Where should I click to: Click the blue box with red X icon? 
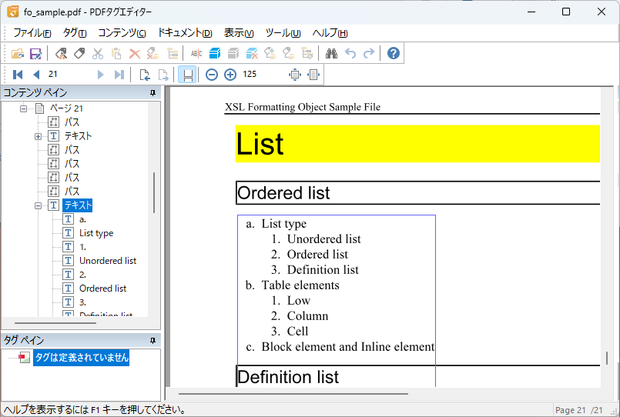pyautogui.click(x=252, y=53)
